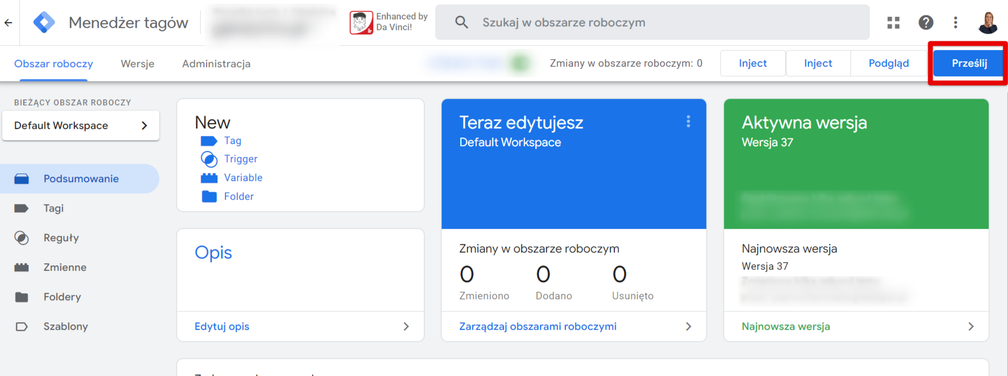Click the user profile avatar
The width and height of the screenshot is (1008, 376).
tap(988, 23)
